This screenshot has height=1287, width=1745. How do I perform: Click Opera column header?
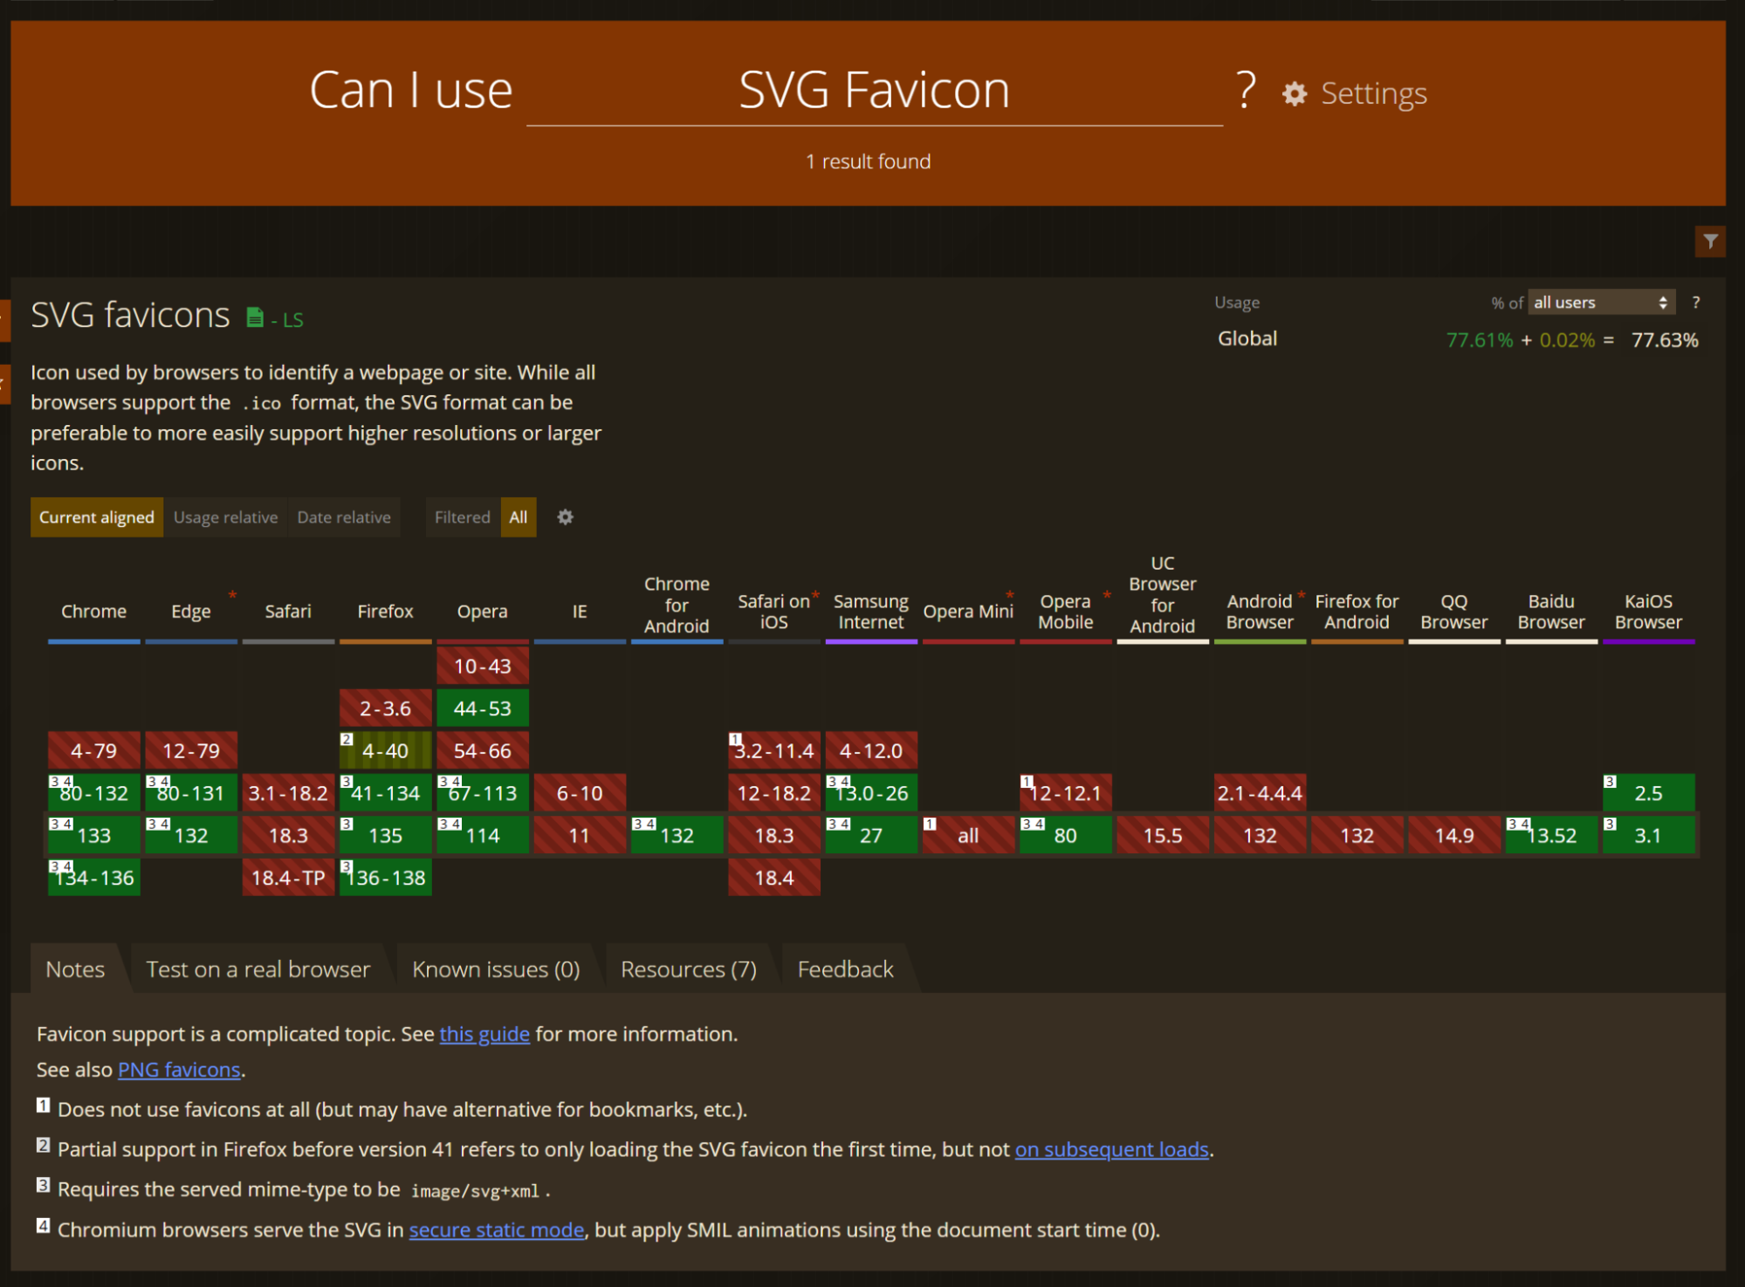tap(483, 612)
